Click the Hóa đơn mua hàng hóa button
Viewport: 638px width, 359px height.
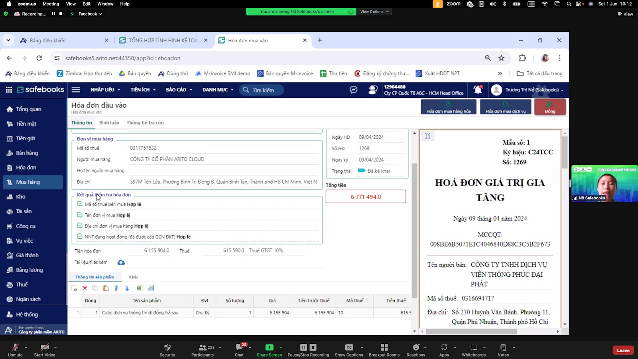[449, 107]
